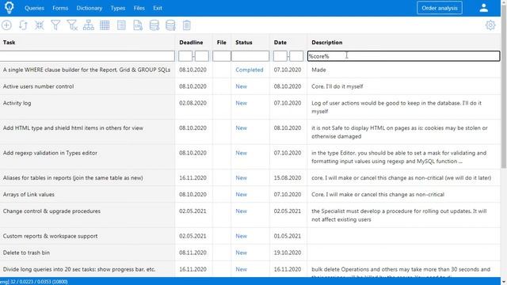The width and height of the screenshot is (507, 285).
Task: Click the Date start filter field
Action: coord(280,56)
